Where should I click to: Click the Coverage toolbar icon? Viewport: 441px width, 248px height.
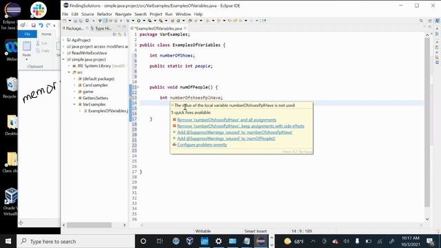pos(150,21)
